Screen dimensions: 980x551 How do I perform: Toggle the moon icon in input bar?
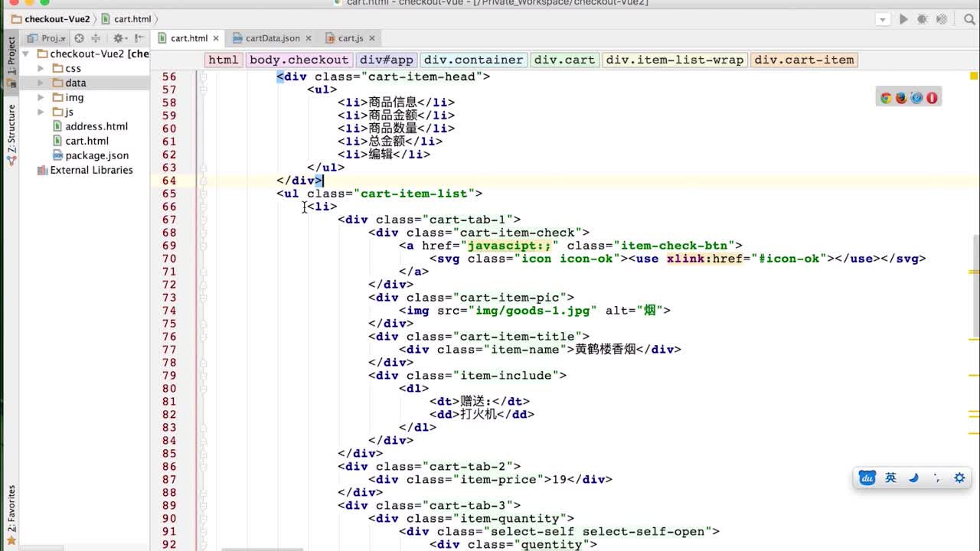[913, 478]
